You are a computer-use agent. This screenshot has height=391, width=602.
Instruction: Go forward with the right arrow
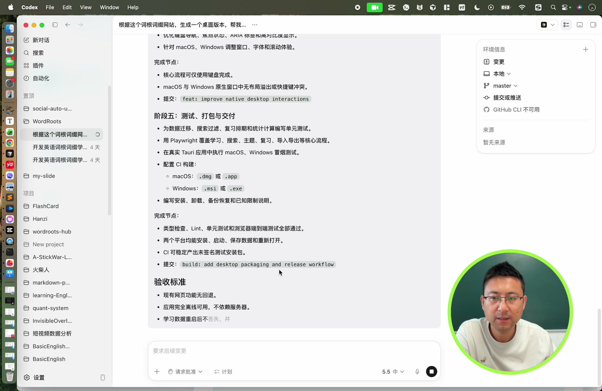pos(80,25)
